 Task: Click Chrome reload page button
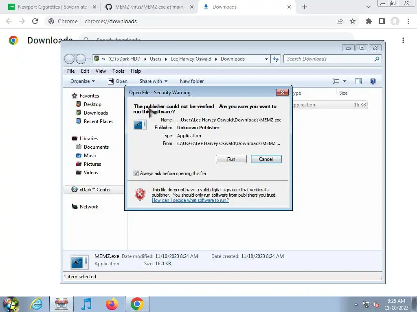35,21
